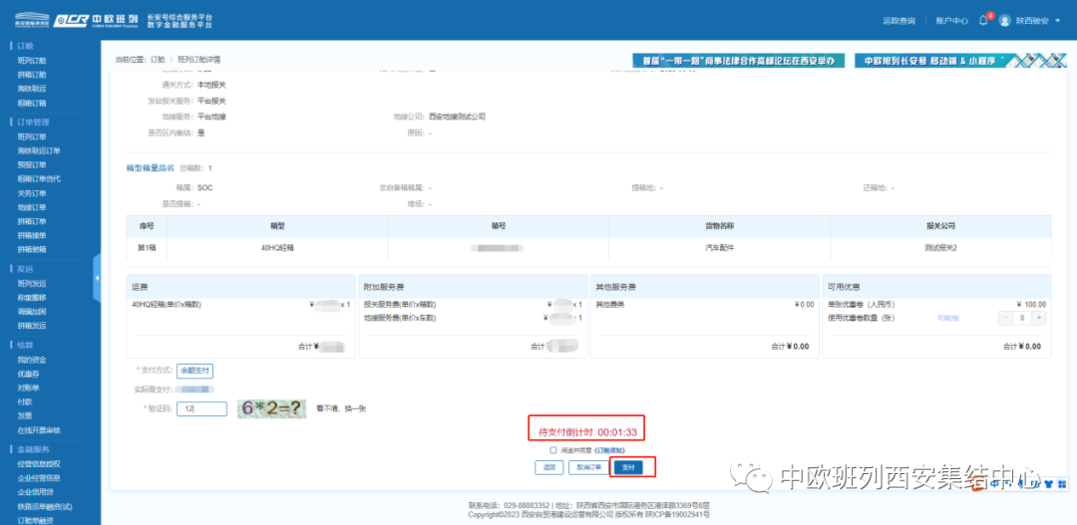The height and width of the screenshot is (525, 1077).
Task: Open 优惠券 in the sidebar
Action: tap(28, 374)
